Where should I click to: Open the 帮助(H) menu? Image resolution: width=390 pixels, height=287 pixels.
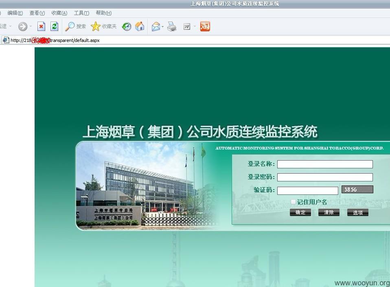(x=104, y=13)
